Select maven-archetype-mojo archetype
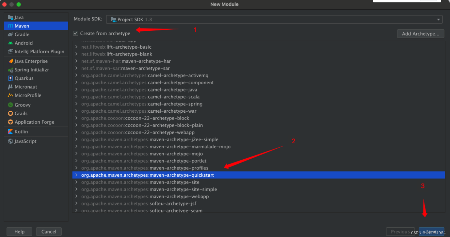 click(x=258, y=154)
